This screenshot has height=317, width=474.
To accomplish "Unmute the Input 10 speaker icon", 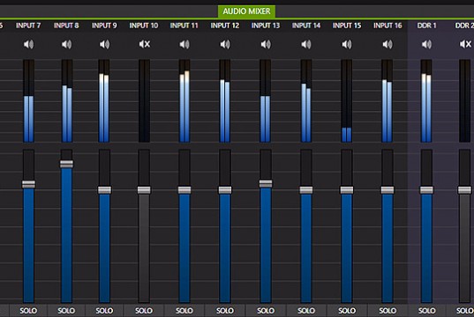I will 145,45.
